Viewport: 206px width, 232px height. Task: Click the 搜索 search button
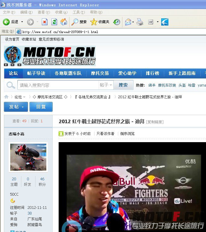tap(123, 85)
